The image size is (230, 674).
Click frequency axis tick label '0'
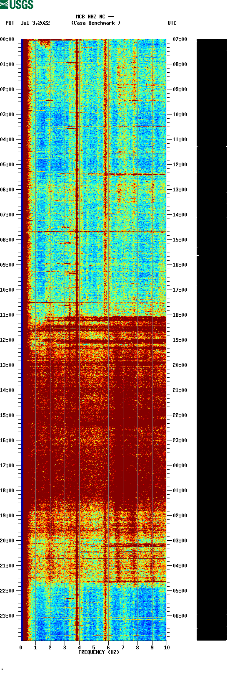coord(21,648)
